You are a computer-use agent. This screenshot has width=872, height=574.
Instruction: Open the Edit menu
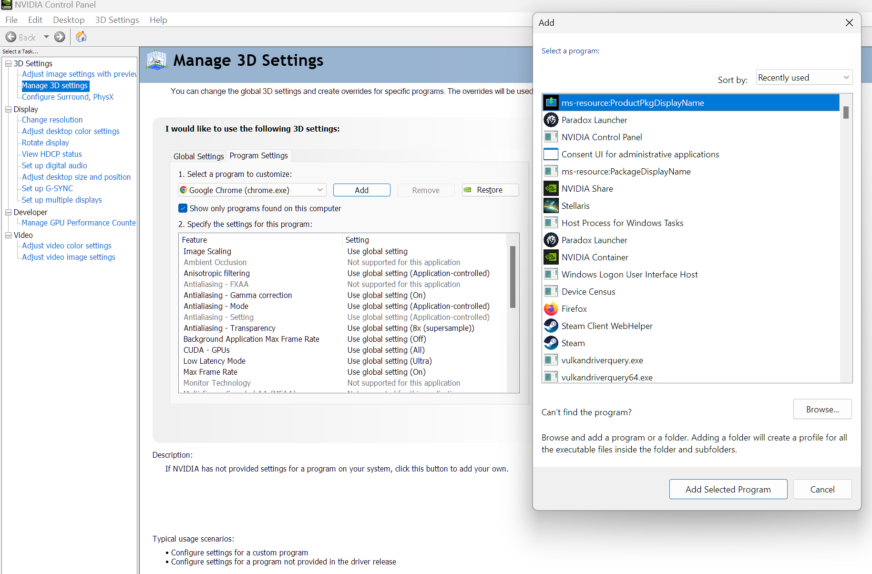point(35,20)
